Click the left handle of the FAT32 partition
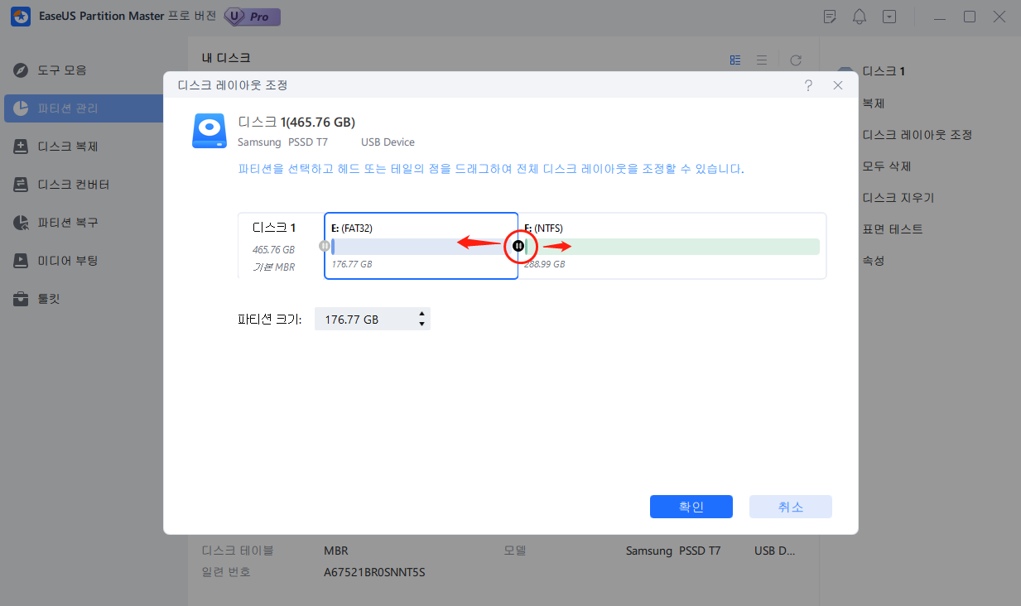 tap(325, 246)
